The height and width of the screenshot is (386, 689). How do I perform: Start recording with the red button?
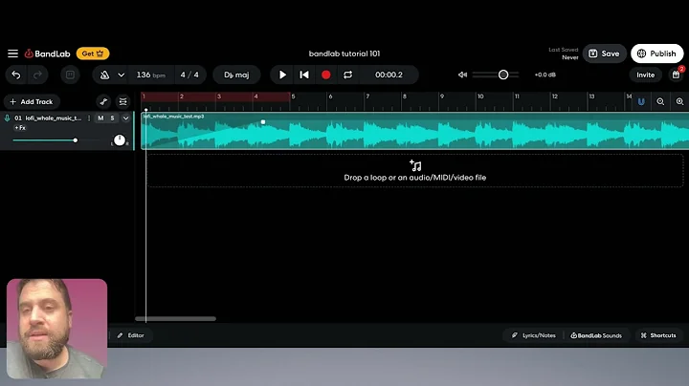(x=326, y=75)
